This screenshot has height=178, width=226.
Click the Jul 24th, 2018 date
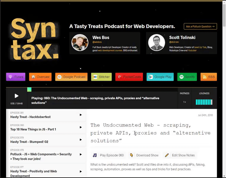206,115
